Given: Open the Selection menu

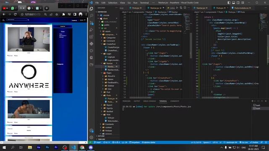Looking at the screenshot, I should tap(113, 3).
